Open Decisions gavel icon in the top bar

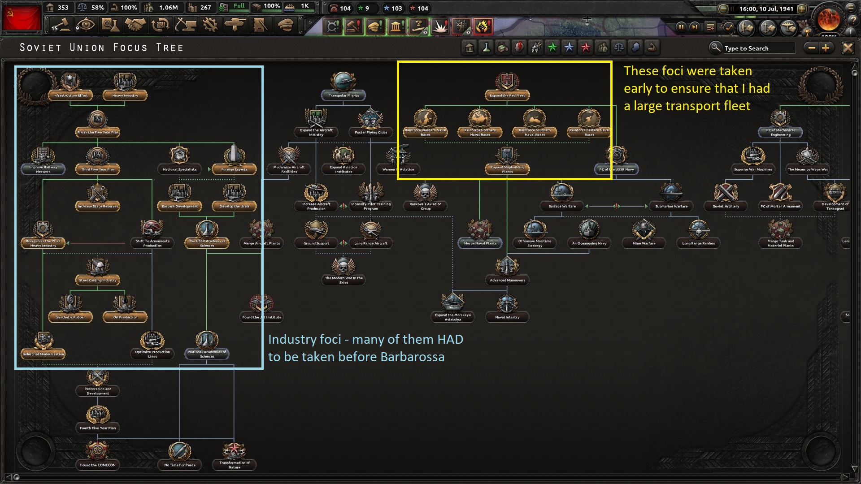click(61, 25)
